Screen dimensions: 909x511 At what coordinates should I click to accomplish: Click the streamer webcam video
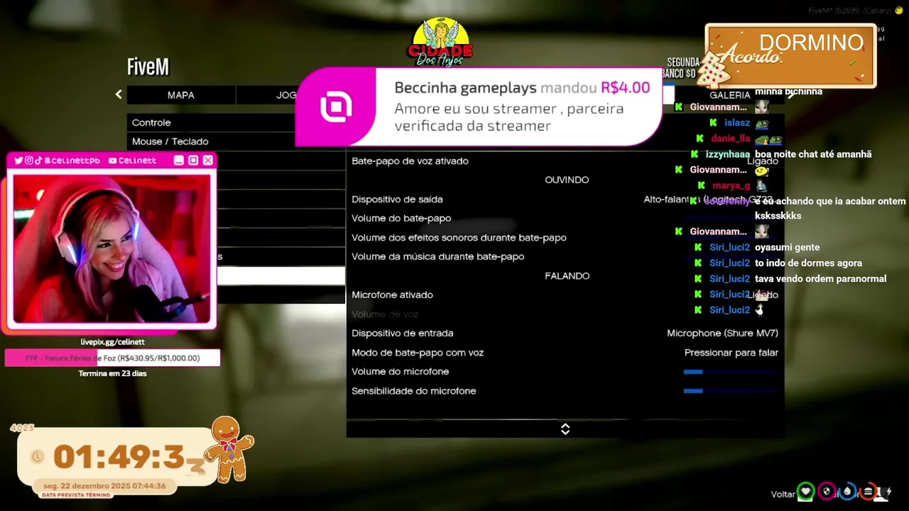tap(112, 249)
